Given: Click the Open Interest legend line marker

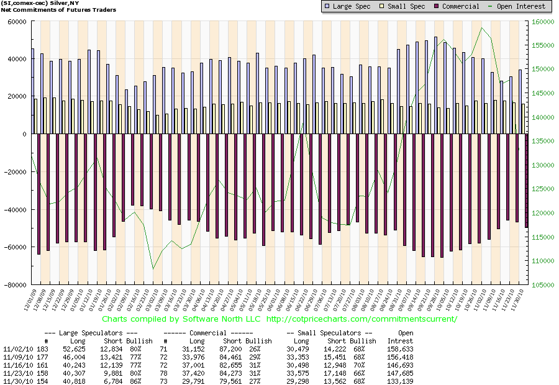Looking at the screenshot, I should (491, 6).
